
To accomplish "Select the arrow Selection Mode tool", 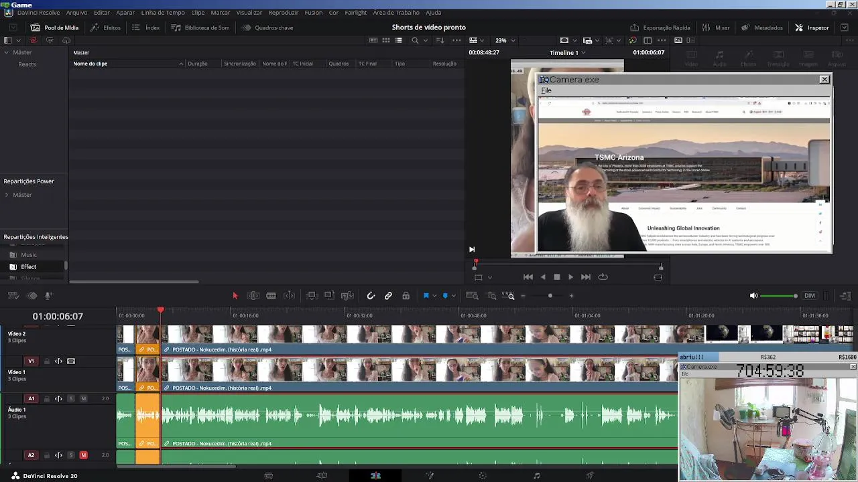I will (x=235, y=296).
